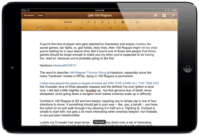Tap the font size 12 field
The image size is (199, 136).
point(88,22)
